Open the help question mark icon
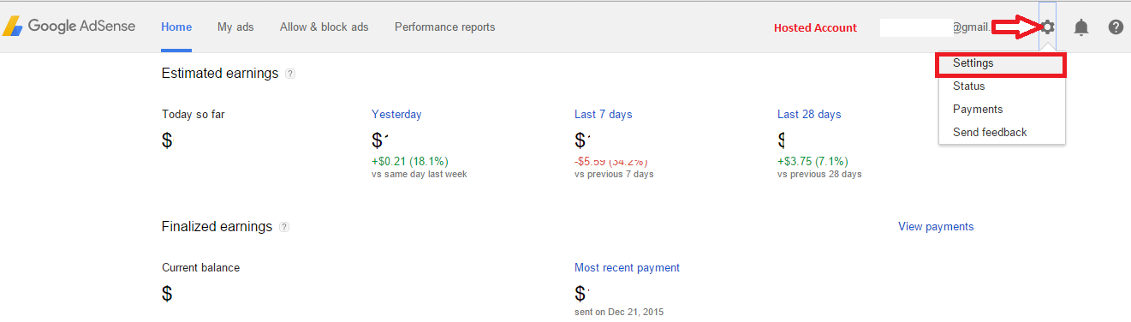Viewport: 1131px width, 322px height. coord(1116,27)
